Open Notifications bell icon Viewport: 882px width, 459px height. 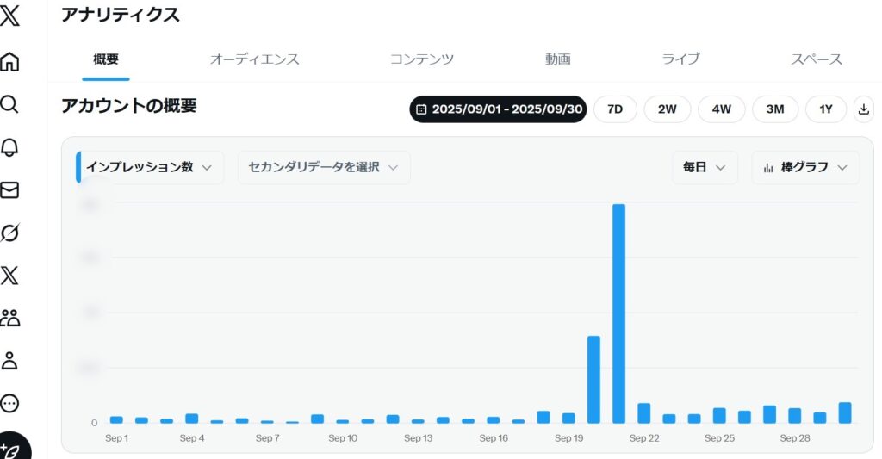[10, 147]
